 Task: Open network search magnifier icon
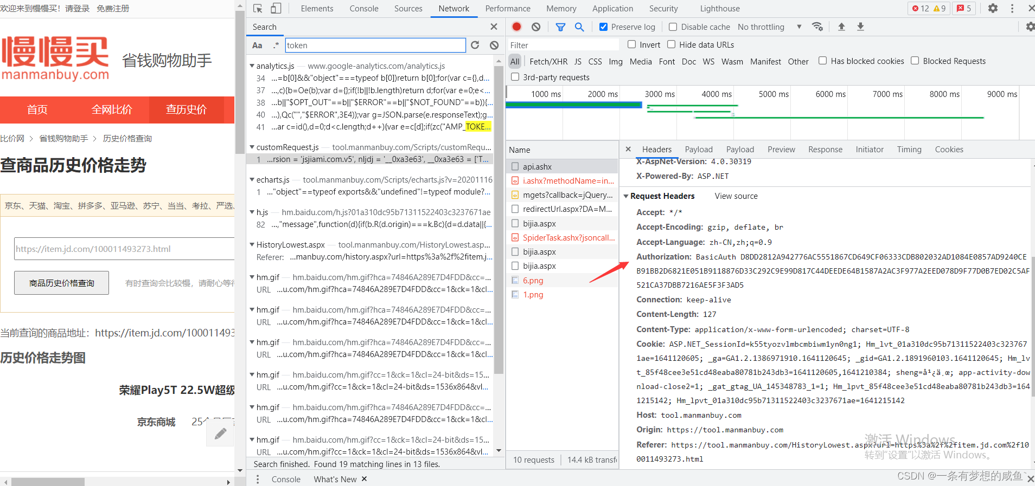[x=579, y=27]
